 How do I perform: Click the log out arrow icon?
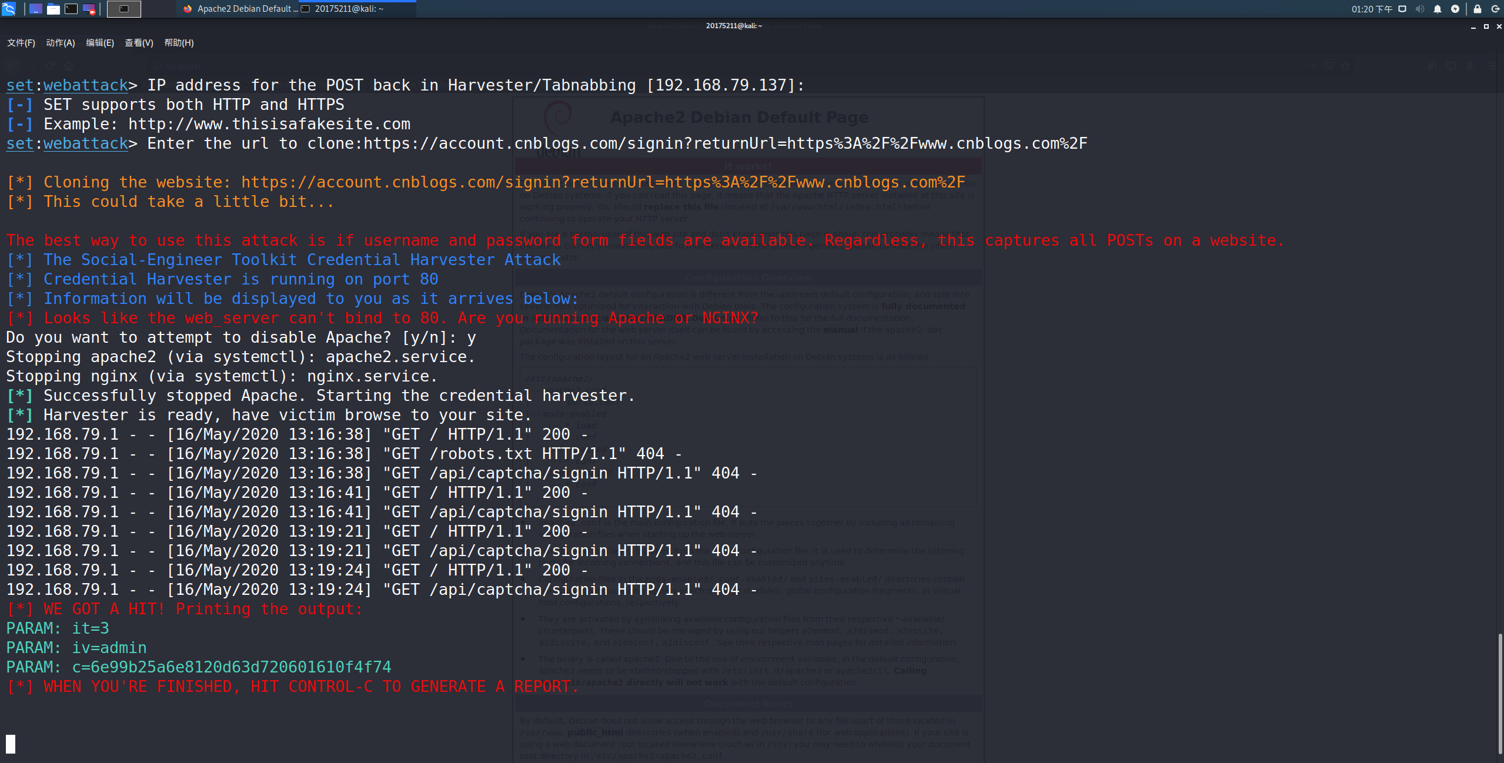(x=1495, y=9)
